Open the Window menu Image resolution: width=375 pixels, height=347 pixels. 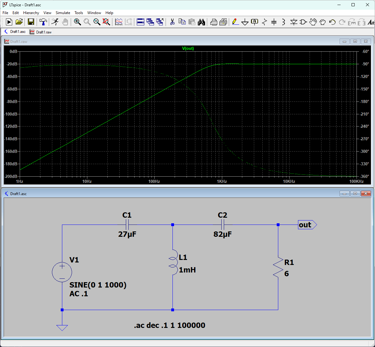pyautogui.click(x=94, y=13)
